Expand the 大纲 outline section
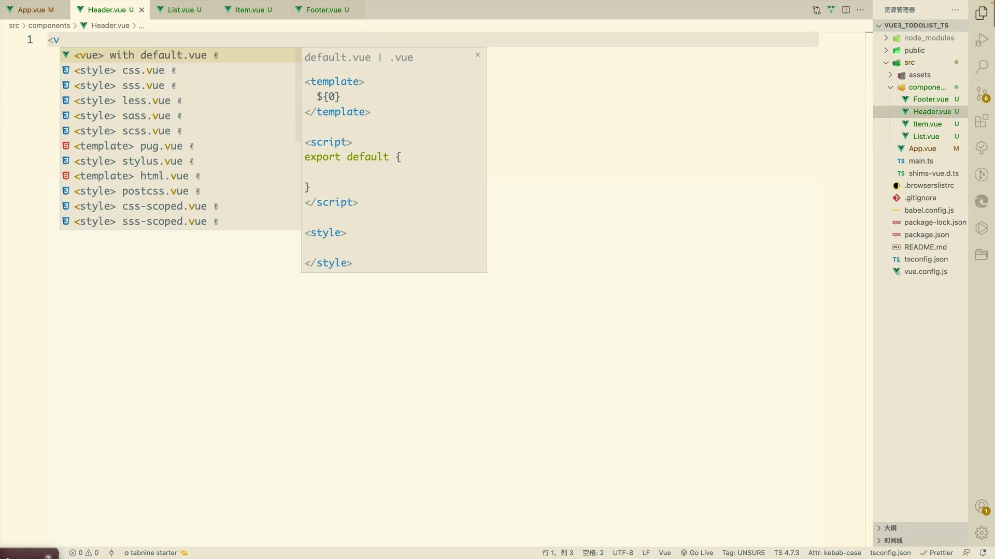 click(890, 528)
